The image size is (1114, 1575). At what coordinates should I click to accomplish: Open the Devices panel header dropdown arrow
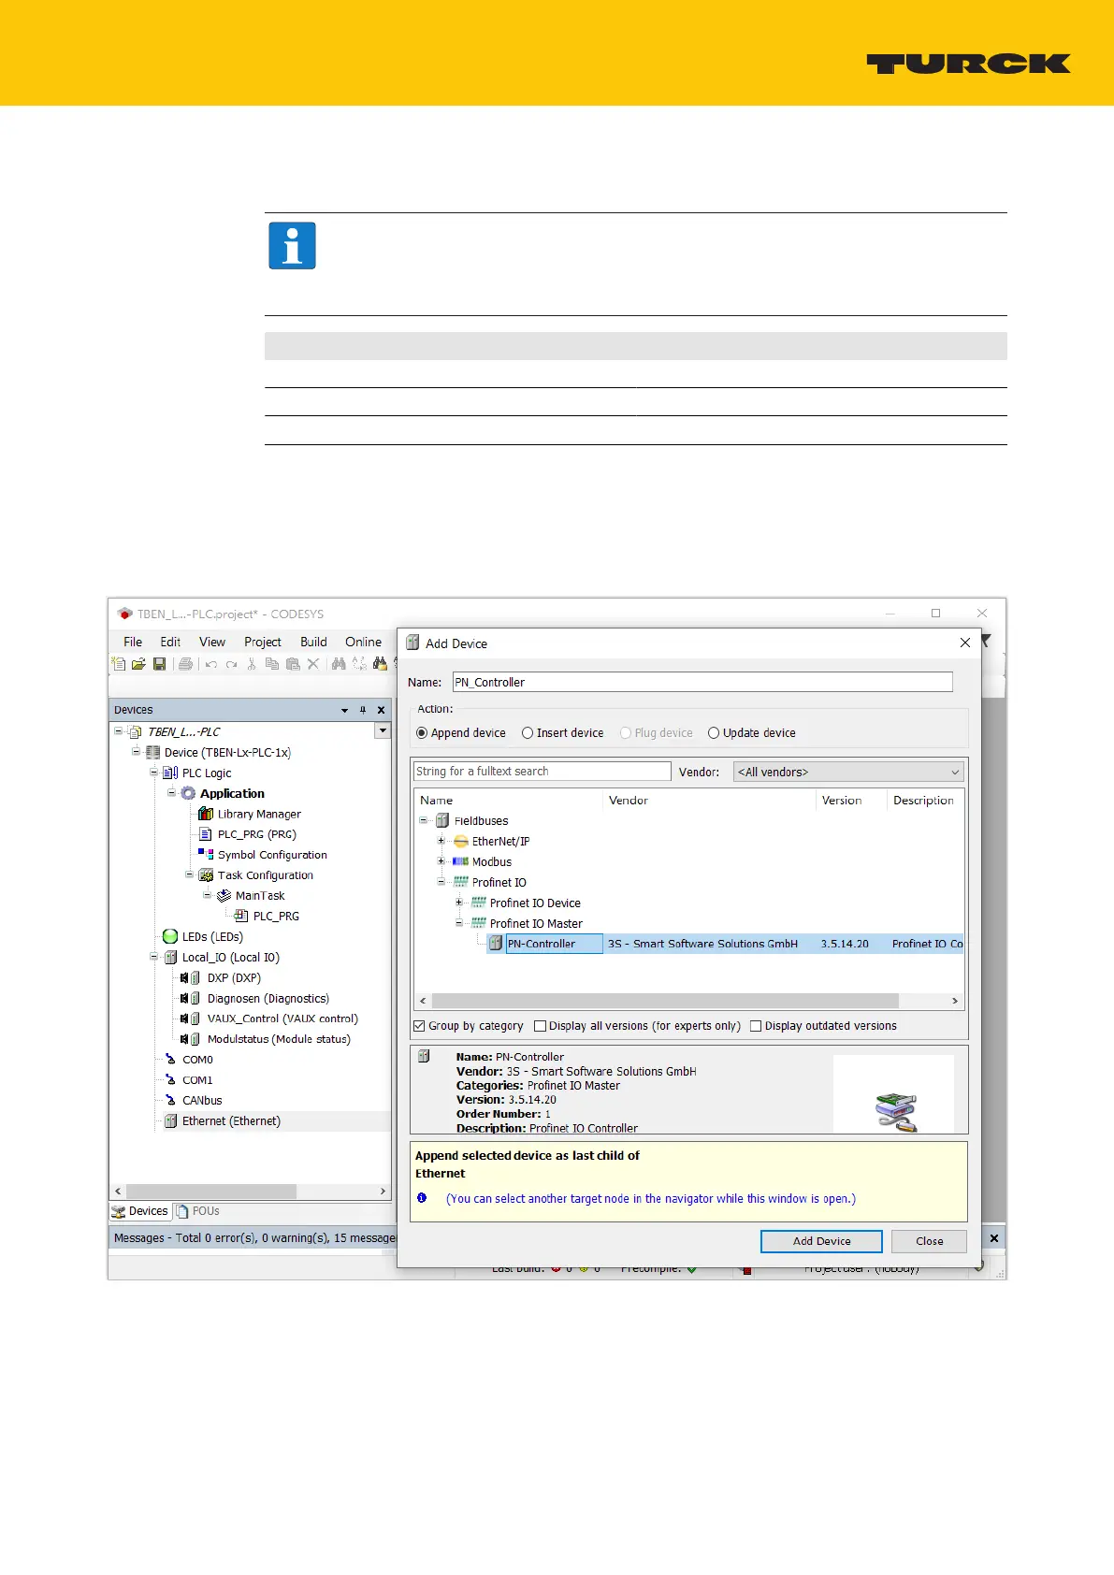[344, 710]
